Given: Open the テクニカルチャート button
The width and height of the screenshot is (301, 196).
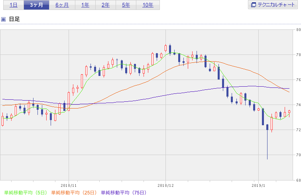Looking at the screenshot, I should (273, 5).
